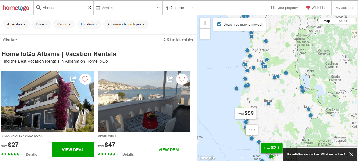Open List your property

point(284,8)
